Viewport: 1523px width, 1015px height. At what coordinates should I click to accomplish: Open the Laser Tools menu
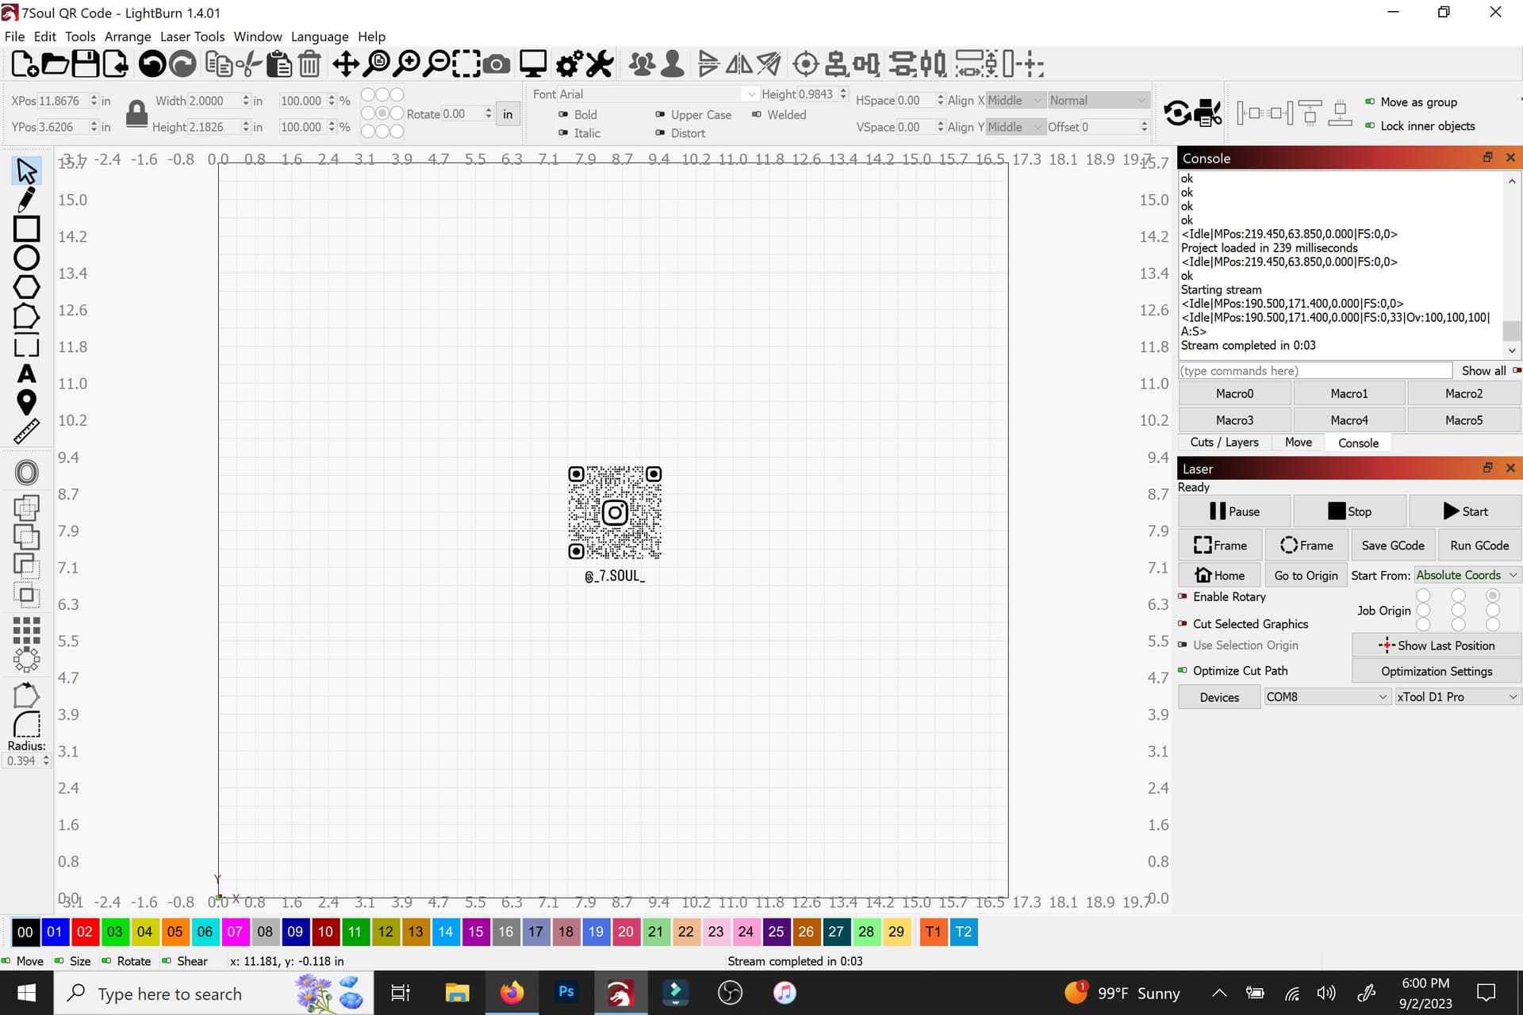click(x=192, y=36)
